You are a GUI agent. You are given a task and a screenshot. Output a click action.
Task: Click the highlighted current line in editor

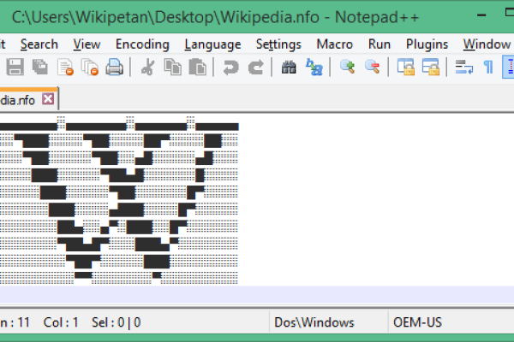click(x=257, y=294)
